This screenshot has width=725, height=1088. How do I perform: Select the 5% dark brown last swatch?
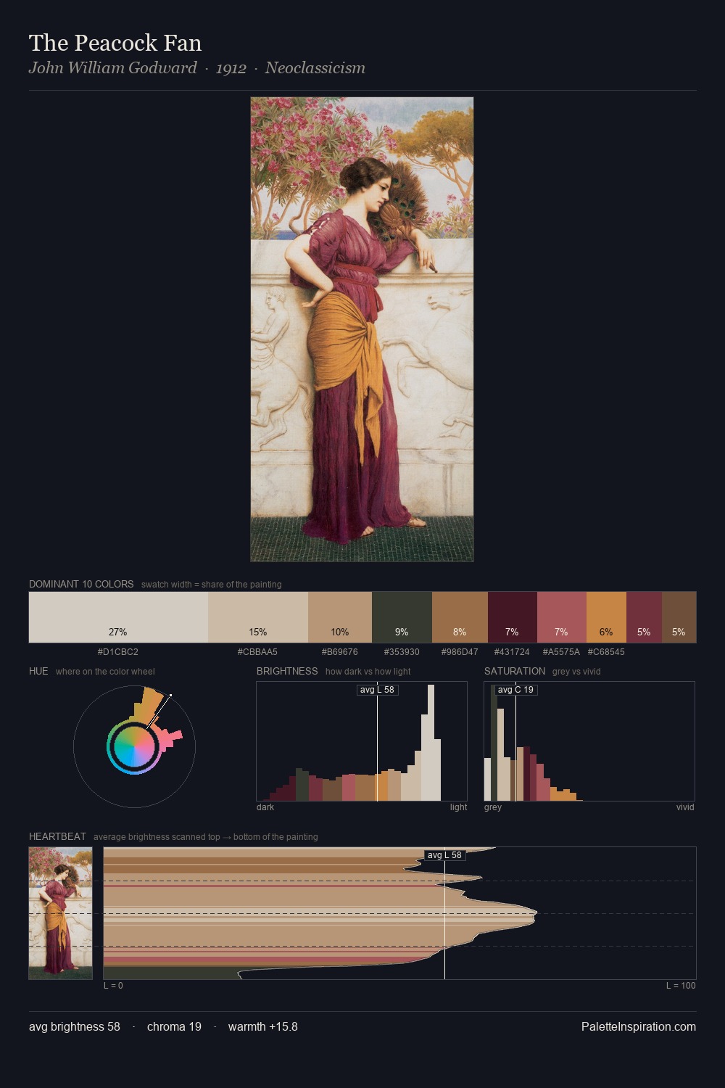(679, 617)
